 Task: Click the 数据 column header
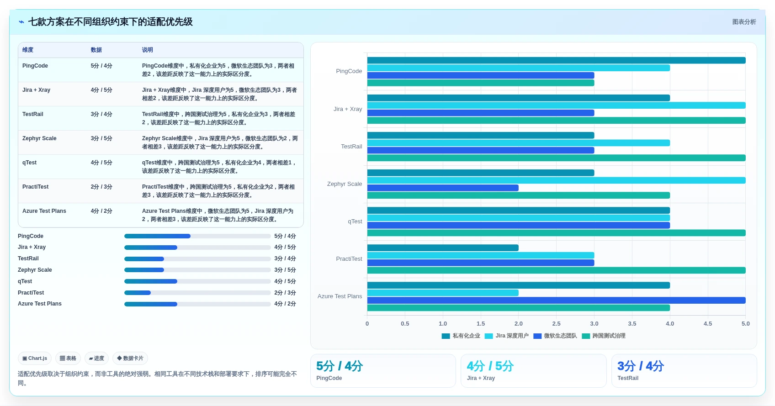[x=96, y=50]
